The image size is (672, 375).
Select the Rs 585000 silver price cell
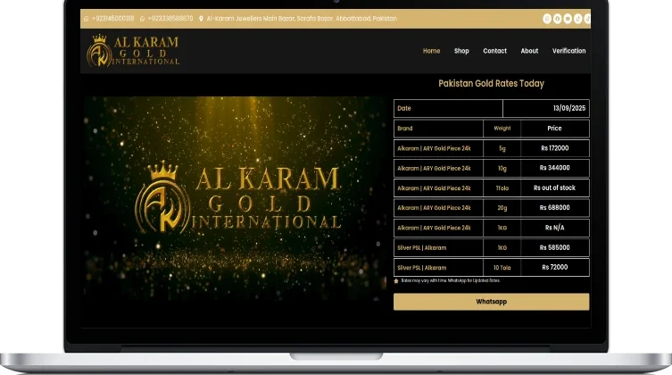(x=554, y=247)
